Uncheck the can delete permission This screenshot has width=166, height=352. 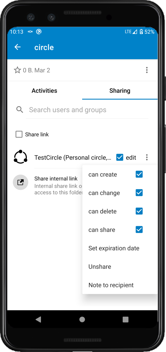139,211
